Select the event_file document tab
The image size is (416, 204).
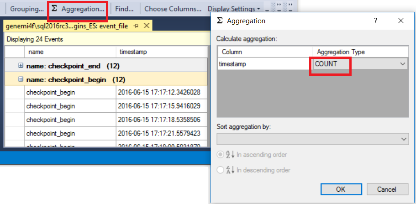coord(67,26)
